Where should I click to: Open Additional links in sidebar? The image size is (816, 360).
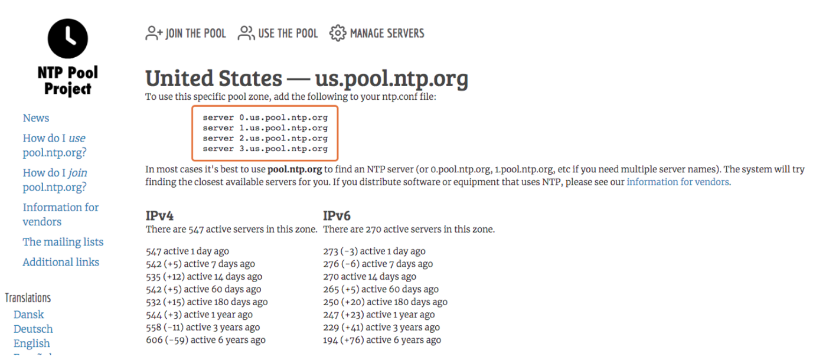pyautogui.click(x=61, y=262)
